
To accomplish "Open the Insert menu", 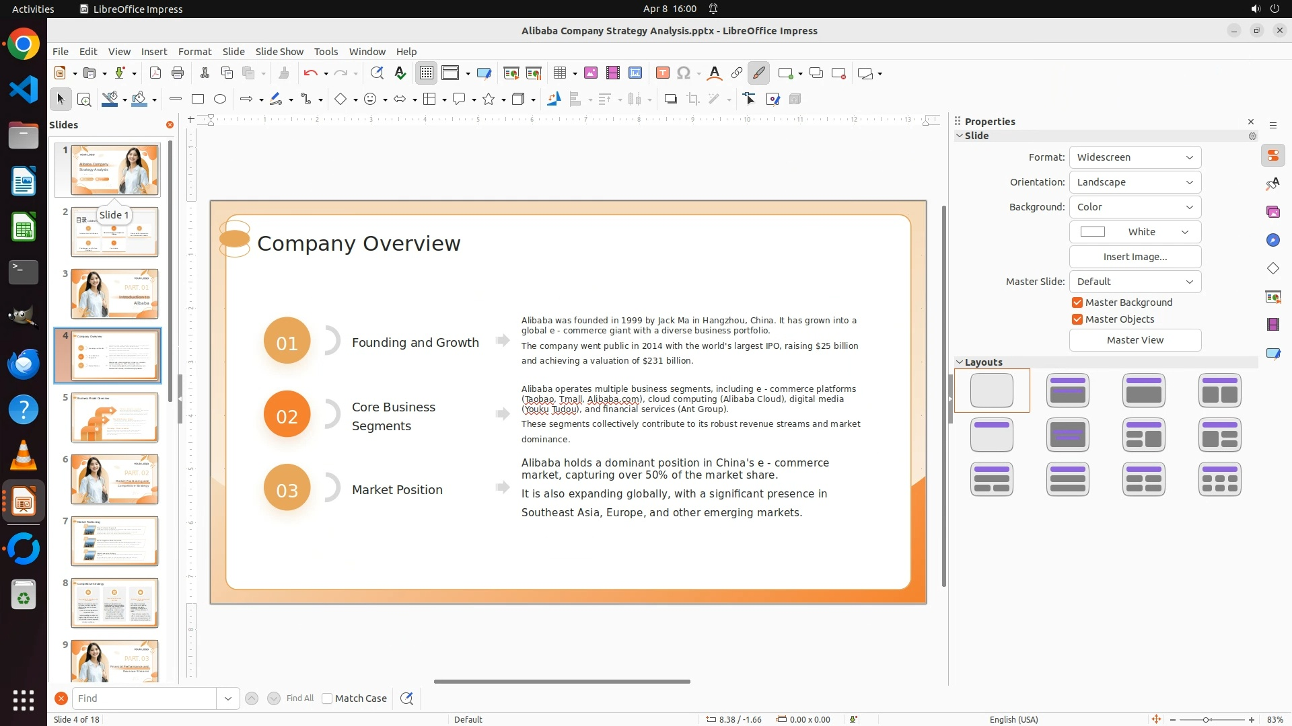I will pyautogui.click(x=154, y=52).
